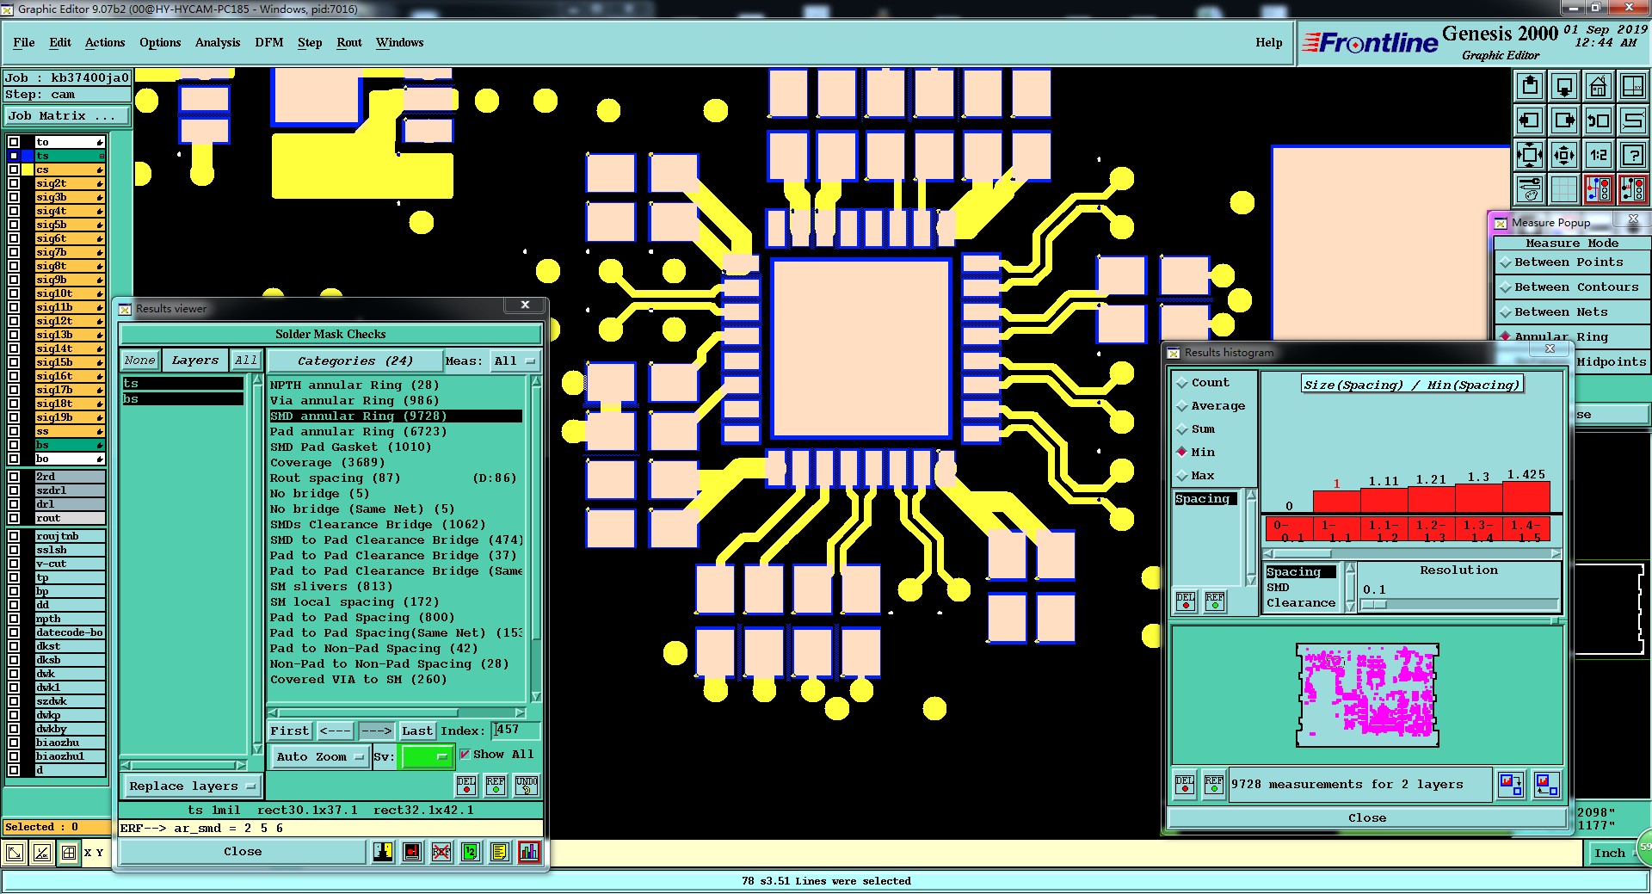Click the pan up icon

[1530, 86]
